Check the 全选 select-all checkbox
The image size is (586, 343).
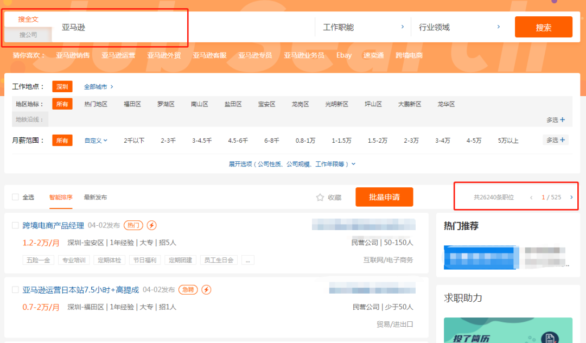pyautogui.click(x=15, y=198)
